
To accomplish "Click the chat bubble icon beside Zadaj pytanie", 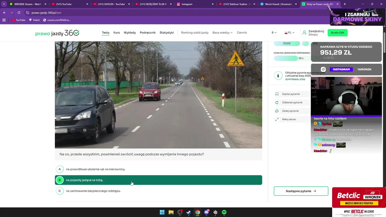I will 277,111.
